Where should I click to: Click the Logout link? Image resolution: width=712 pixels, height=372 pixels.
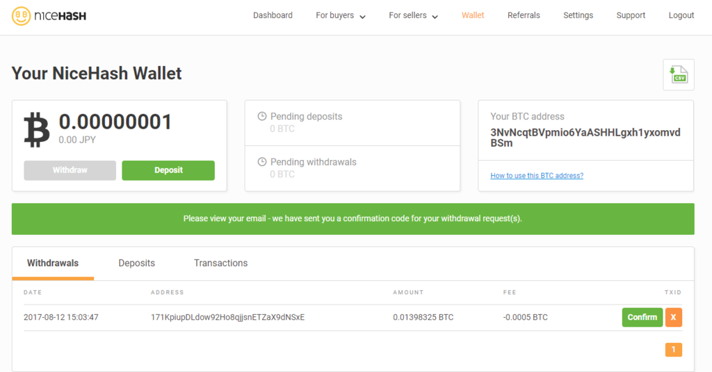click(681, 15)
